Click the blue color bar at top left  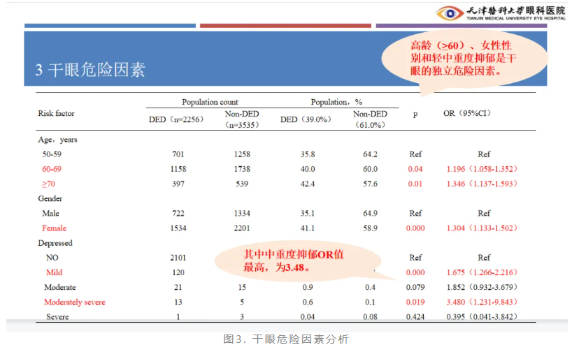coord(110,26)
